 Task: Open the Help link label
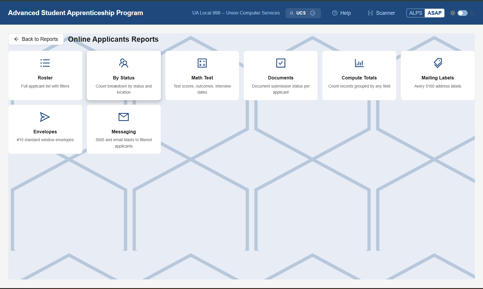[x=346, y=13]
